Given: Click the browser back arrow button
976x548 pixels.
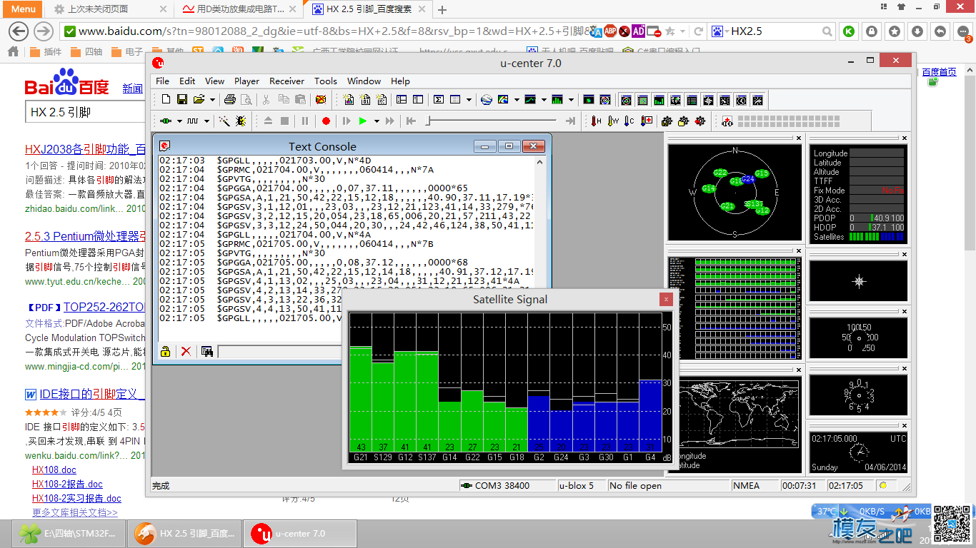Looking at the screenshot, I should tap(18, 31).
